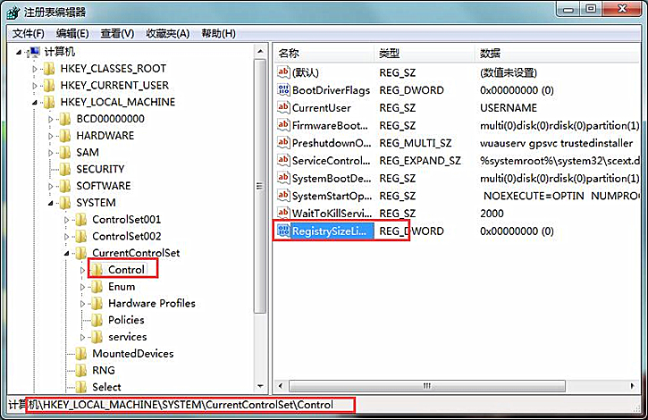Click the tree pane vertical scrollbar
648x420 pixels.
tap(260, 223)
